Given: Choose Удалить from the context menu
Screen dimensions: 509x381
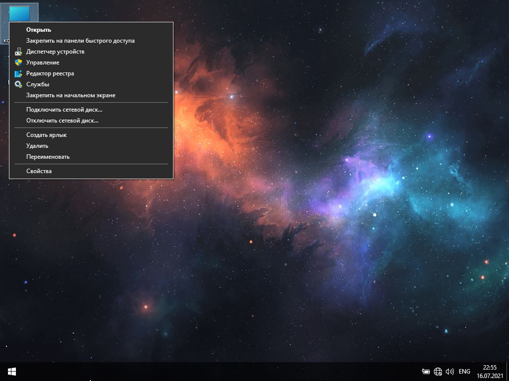Looking at the screenshot, I should 37,146.
